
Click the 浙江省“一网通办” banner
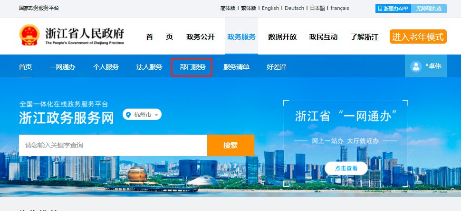point(346,144)
